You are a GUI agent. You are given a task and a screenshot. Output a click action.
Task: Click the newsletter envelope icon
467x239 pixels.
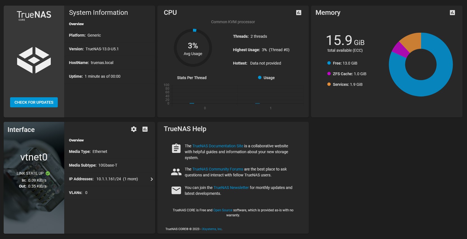click(176, 190)
